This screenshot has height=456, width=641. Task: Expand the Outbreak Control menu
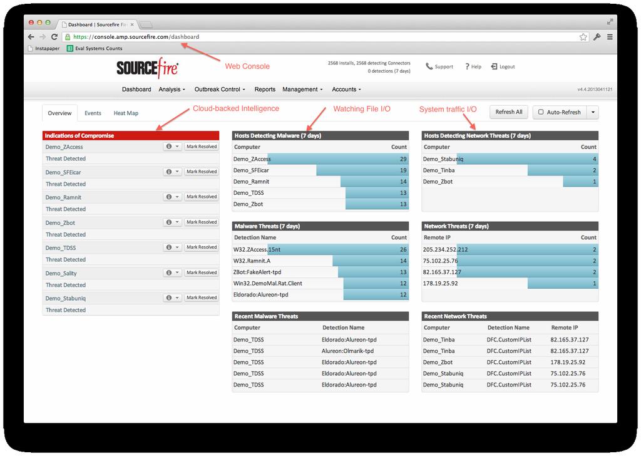pyautogui.click(x=220, y=89)
